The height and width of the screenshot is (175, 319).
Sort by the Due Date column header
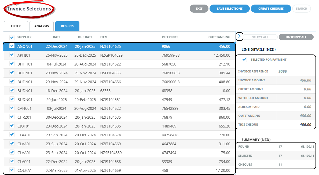click(85, 37)
